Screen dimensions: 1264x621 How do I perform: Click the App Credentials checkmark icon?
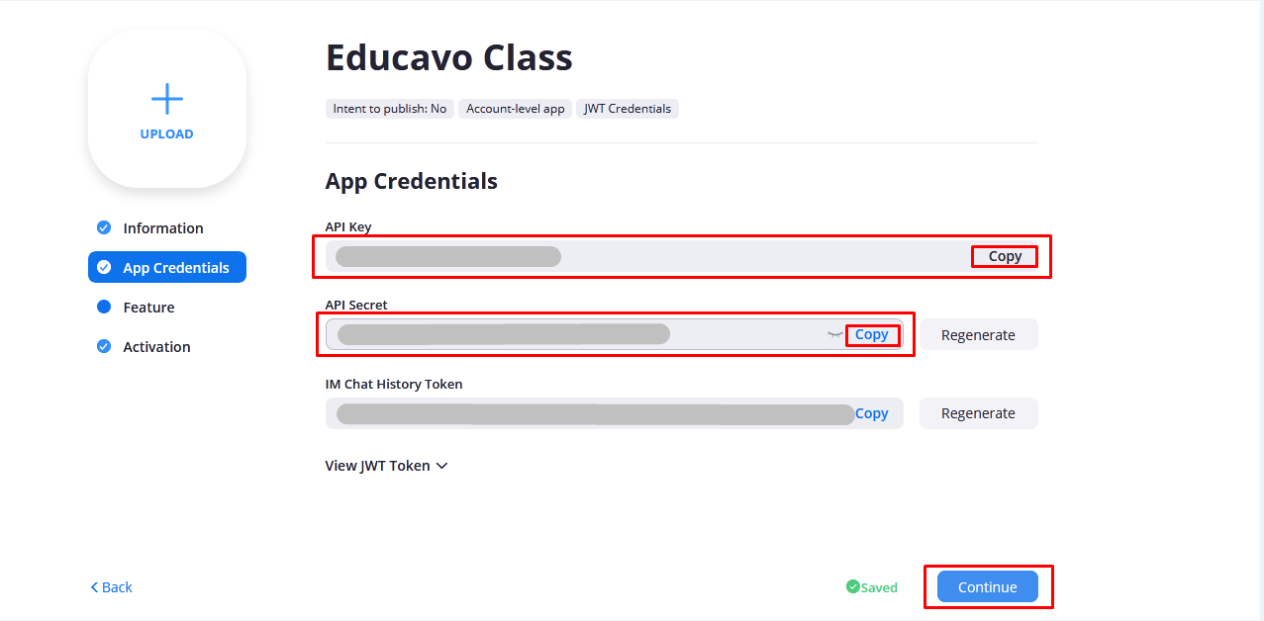click(104, 268)
